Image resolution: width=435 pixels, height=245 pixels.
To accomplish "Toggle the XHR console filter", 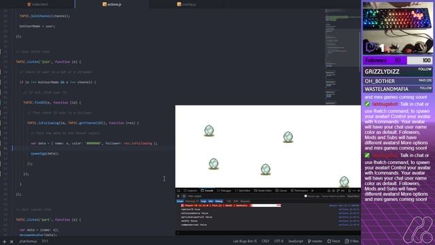I will pos(236,201).
